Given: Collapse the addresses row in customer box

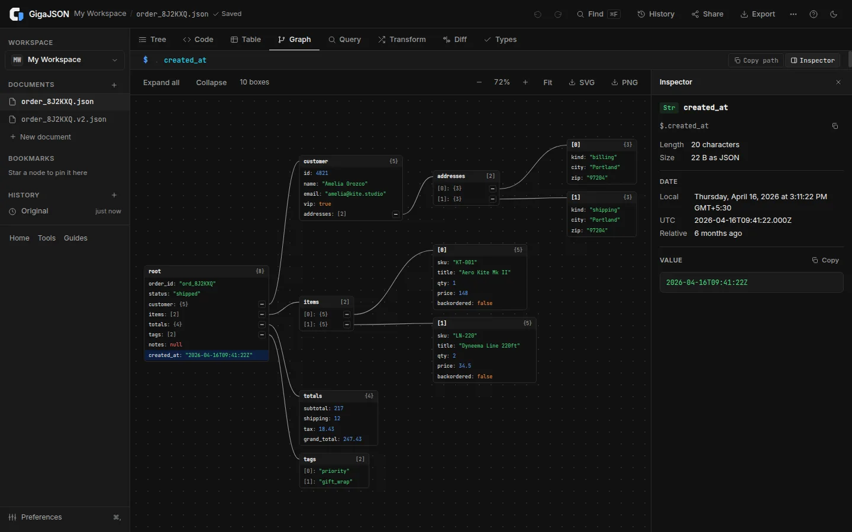Looking at the screenshot, I should (396, 214).
